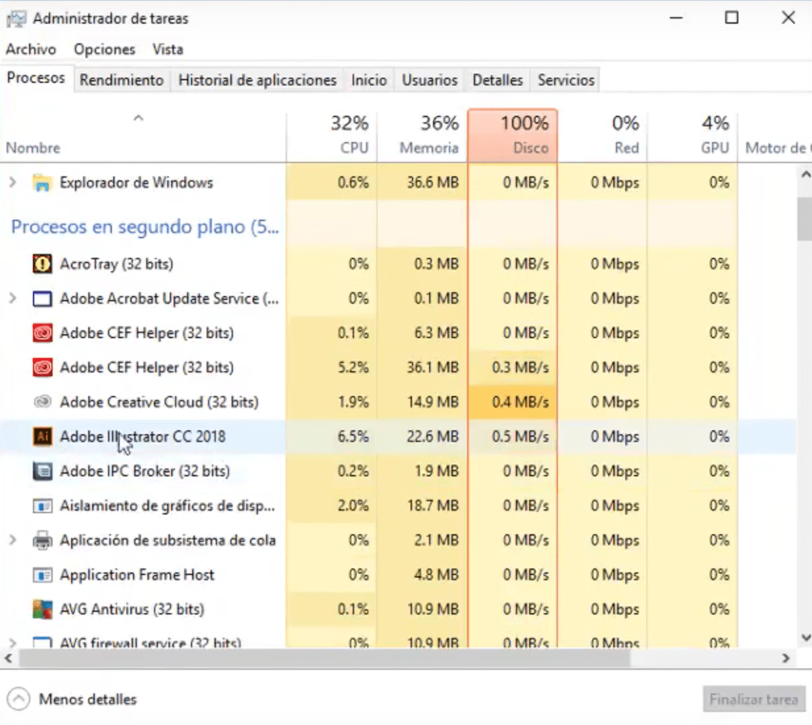This screenshot has height=725, width=812.
Task: Sort by the CPU column header
Action: (332, 136)
